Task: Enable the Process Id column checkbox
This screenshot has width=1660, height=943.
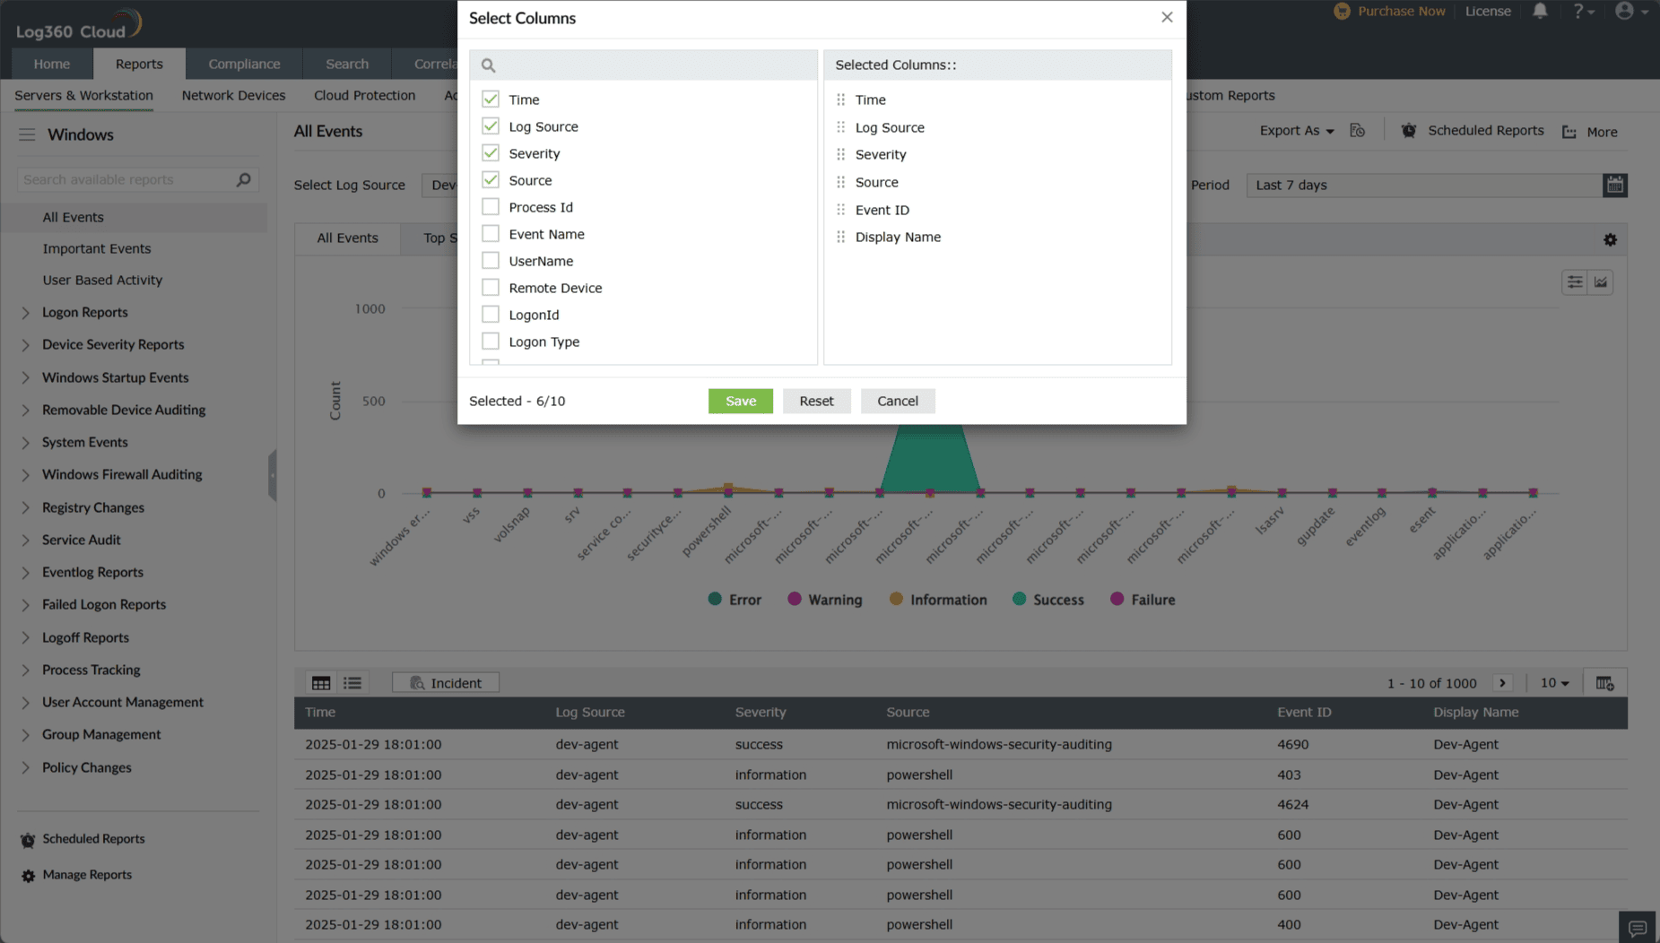Action: click(490, 206)
